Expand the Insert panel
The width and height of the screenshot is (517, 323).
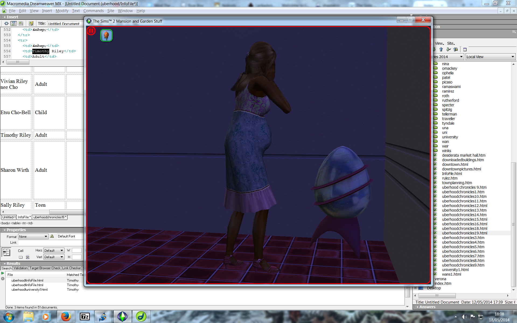[5, 17]
